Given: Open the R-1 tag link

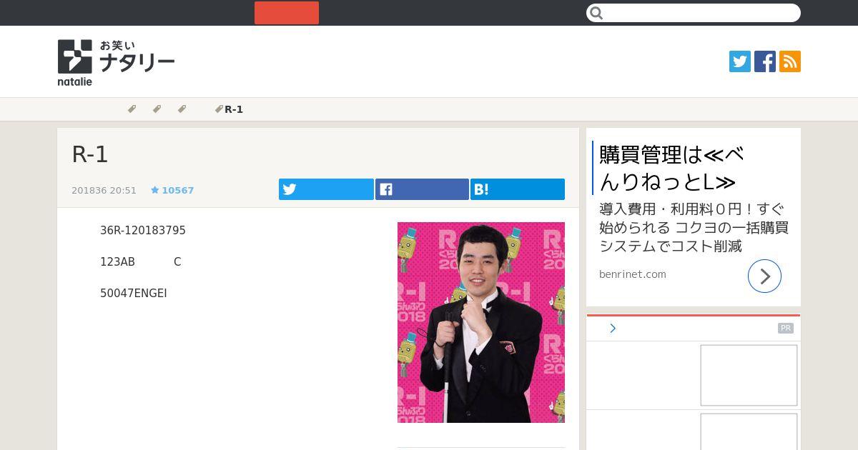Looking at the screenshot, I should (x=230, y=109).
